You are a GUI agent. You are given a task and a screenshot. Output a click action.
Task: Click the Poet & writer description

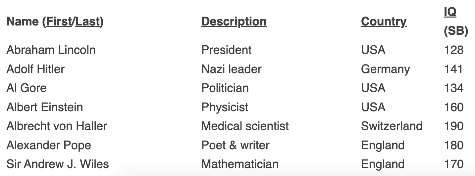235,145
